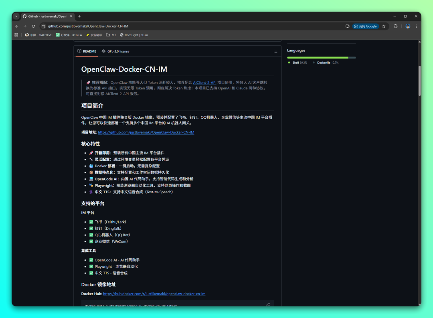The height and width of the screenshot is (318, 433).
Task: Click the 项目简介 heading
Action: click(x=92, y=106)
